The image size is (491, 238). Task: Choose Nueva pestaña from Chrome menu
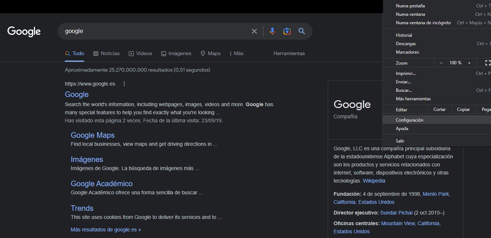[x=437, y=6]
